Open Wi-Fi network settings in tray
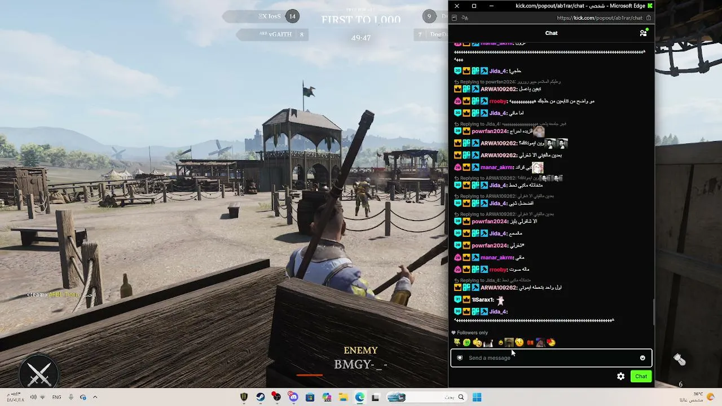This screenshot has height=406, width=722. (x=42, y=398)
